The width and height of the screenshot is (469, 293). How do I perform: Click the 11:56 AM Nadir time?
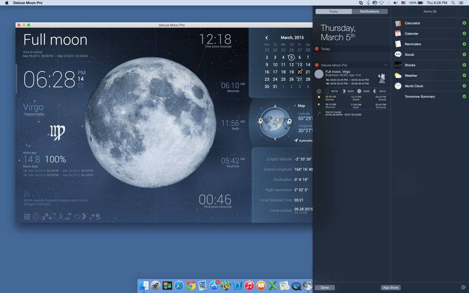pos(233,123)
